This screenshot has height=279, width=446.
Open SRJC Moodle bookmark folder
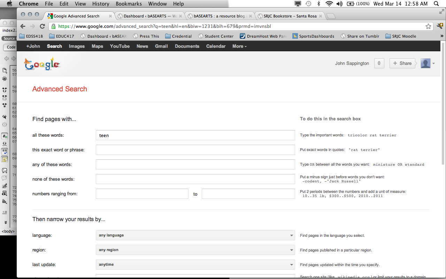click(x=401, y=36)
